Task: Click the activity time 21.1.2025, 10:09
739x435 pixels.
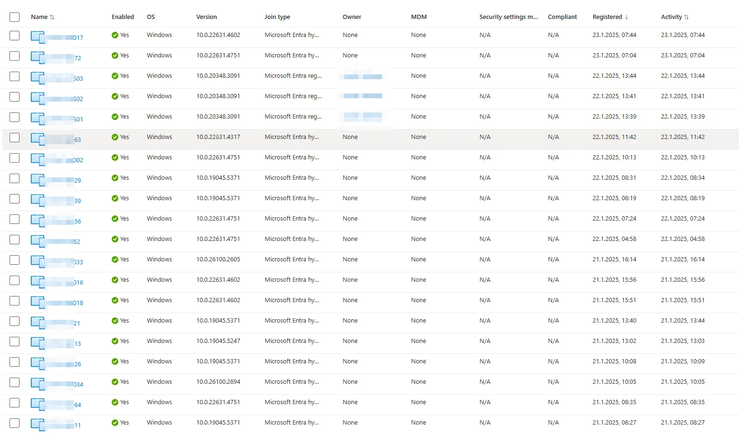Action: click(682, 361)
